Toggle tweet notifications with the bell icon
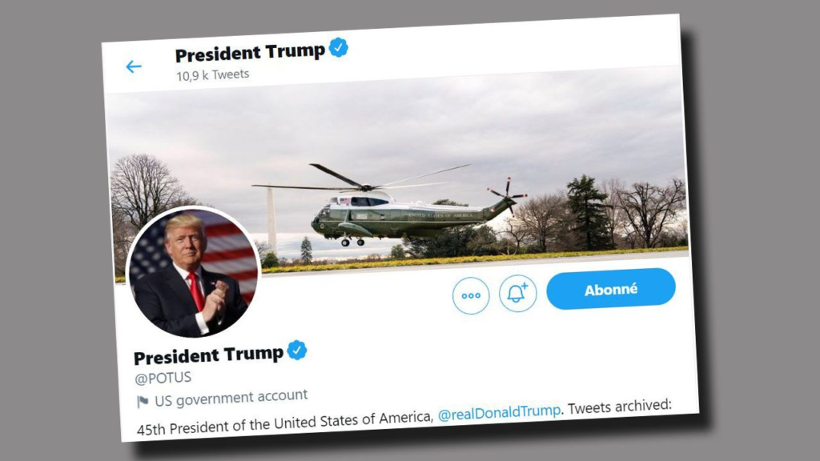The image size is (820, 461). 518,293
